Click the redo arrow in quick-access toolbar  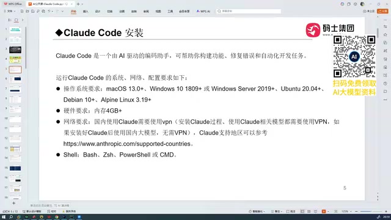coord(57,11)
